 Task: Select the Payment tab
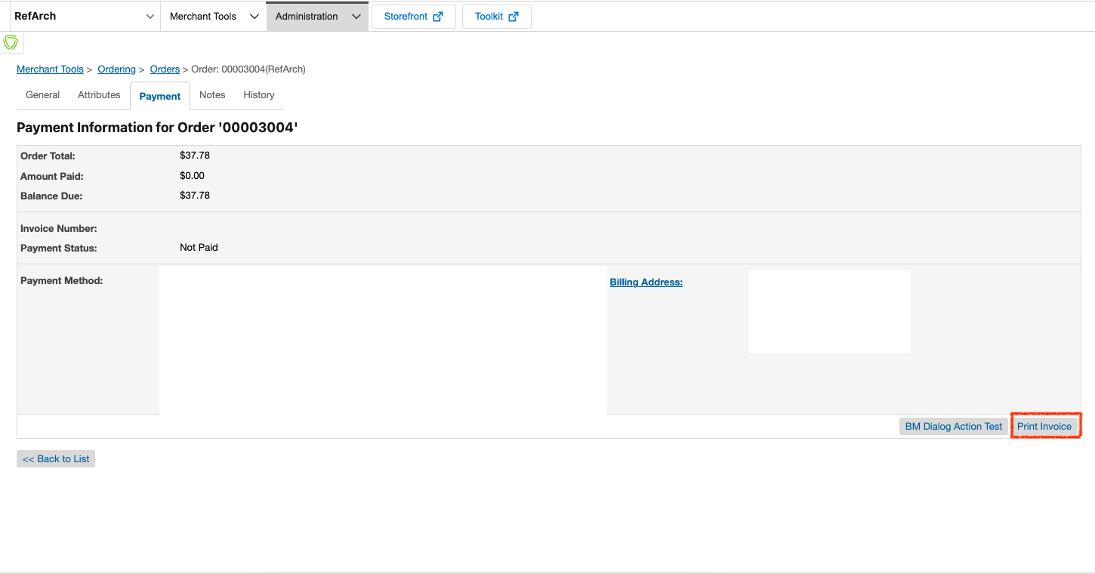pos(160,96)
